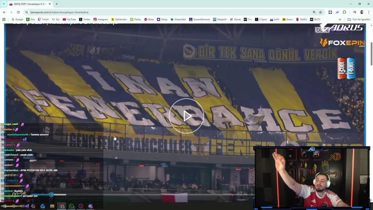Open the Chrome three-dot menu
373x210 pixels.
pyautogui.click(x=368, y=12)
